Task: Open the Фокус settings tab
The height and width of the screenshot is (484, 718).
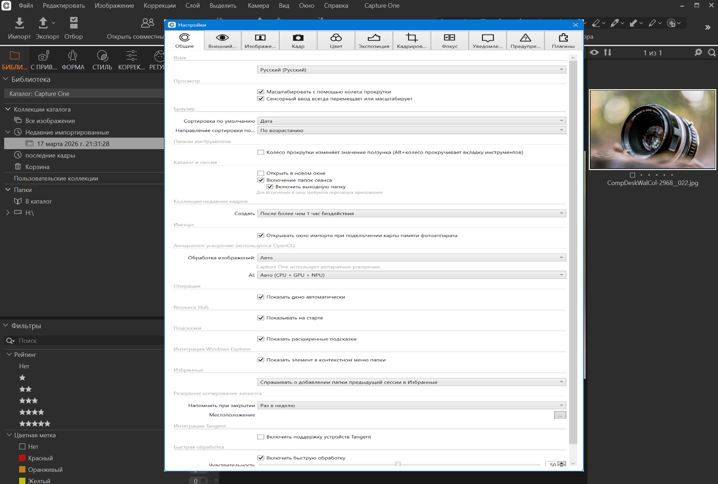Action: coord(449,41)
